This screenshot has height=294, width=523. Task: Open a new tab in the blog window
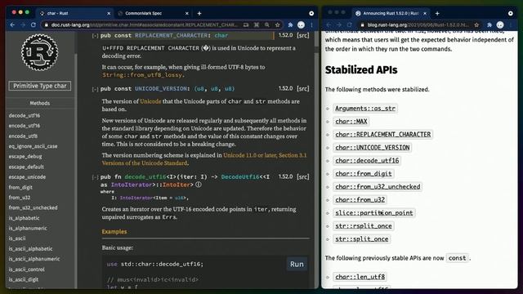coord(437,13)
